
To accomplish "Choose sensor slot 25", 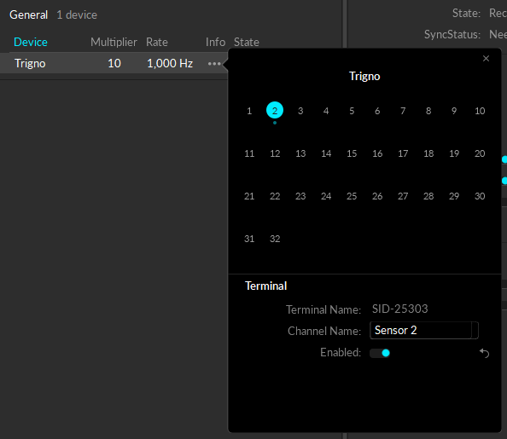I will (352, 196).
